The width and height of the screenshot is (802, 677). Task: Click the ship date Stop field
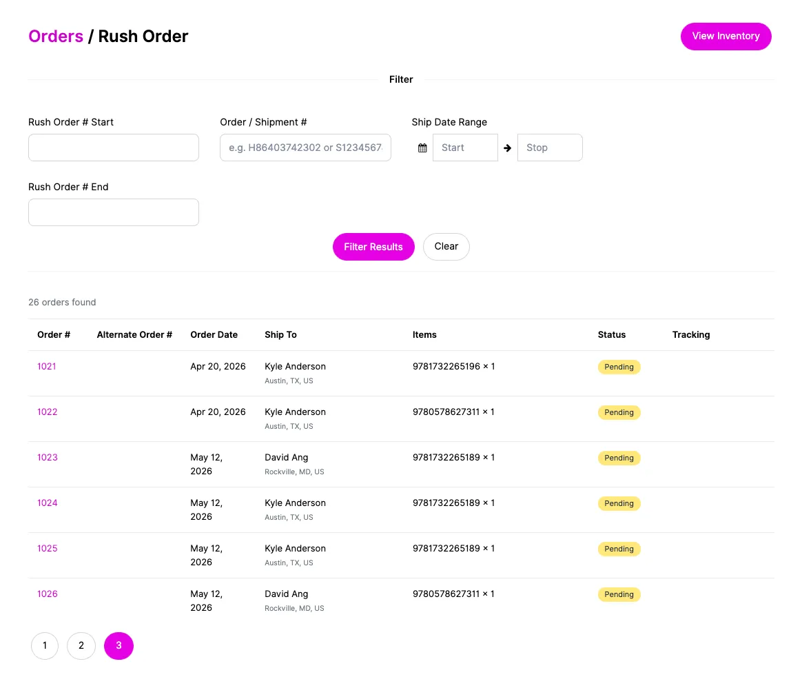click(550, 148)
